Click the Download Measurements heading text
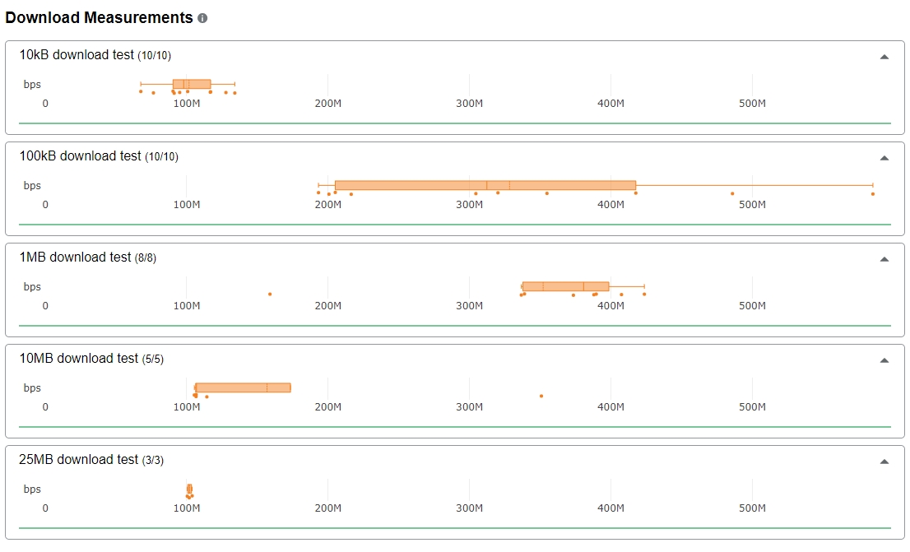The image size is (910, 552). (99, 17)
